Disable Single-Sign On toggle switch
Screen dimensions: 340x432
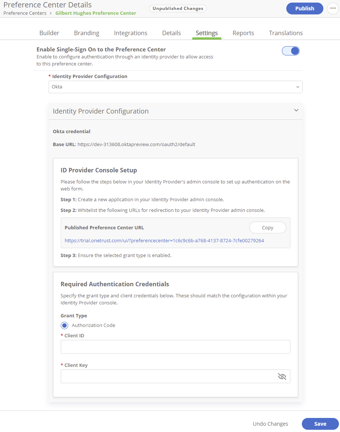tap(291, 51)
